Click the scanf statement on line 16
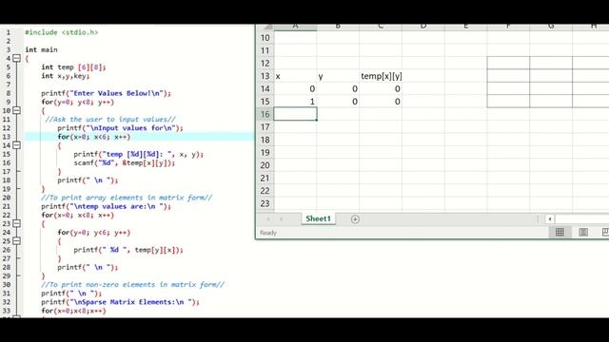The width and height of the screenshot is (609, 342). [x=125, y=162]
